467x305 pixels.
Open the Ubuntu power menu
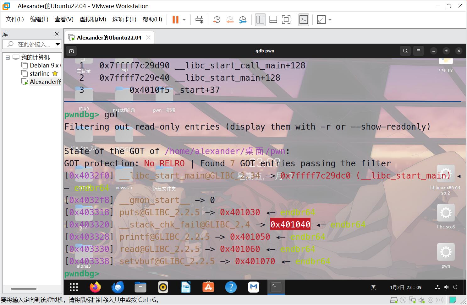pos(455,287)
